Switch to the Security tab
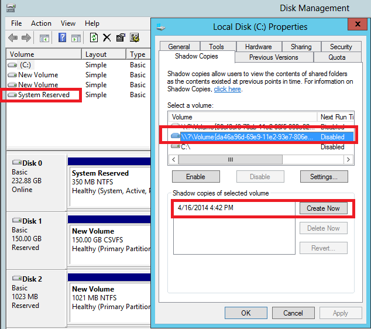371x329 pixels. (x=341, y=47)
